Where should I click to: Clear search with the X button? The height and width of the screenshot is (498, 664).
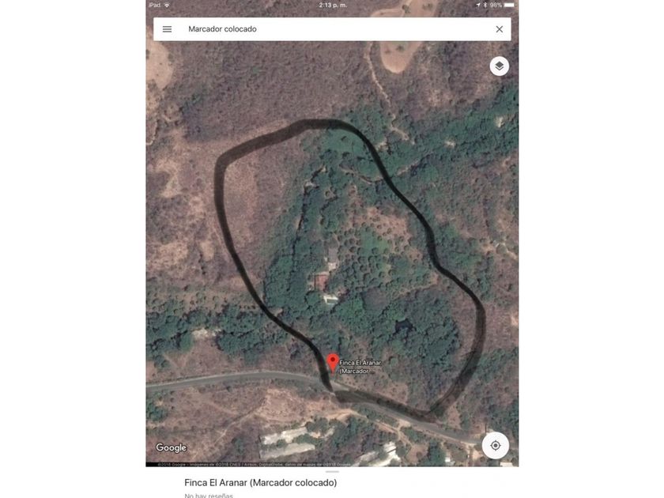point(500,29)
